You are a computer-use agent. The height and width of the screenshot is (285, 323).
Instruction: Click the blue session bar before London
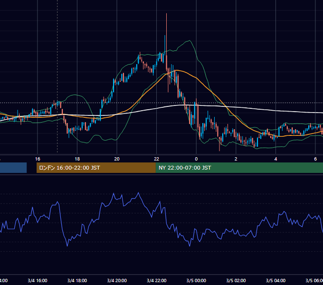click(13, 168)
